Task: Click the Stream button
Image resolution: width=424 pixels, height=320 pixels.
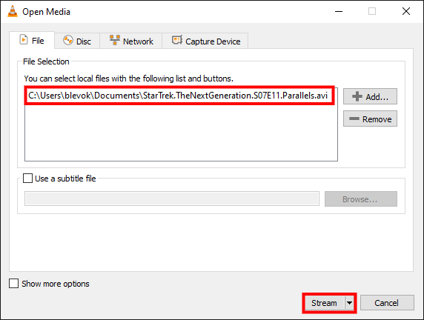Action: tap(325, 303)
